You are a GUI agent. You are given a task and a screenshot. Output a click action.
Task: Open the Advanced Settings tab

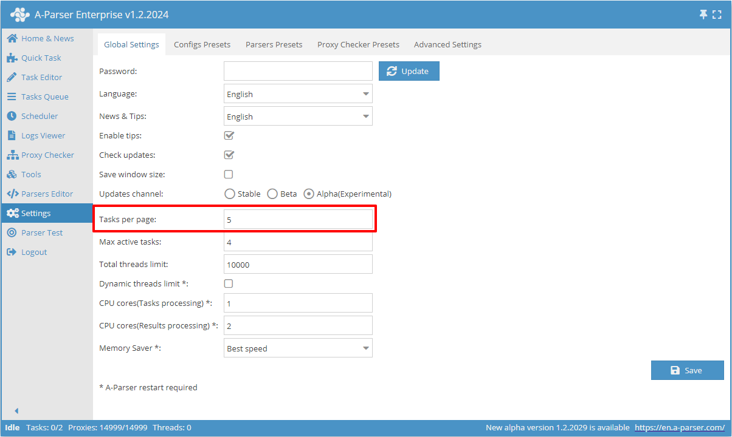(x=447, y=45)
